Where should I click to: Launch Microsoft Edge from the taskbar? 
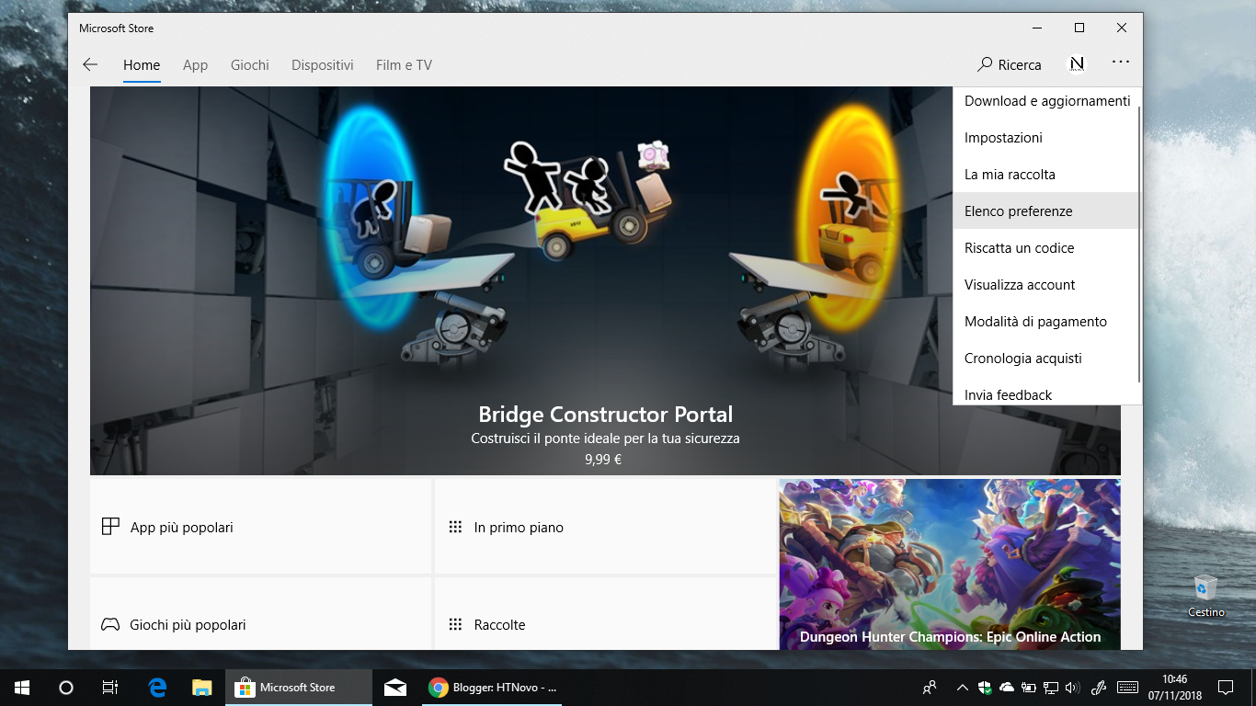(157, 688)
